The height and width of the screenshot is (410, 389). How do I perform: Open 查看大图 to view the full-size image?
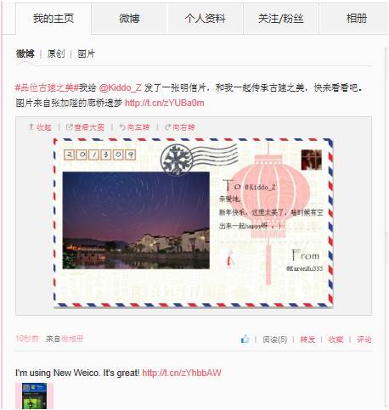coord(85,127)
